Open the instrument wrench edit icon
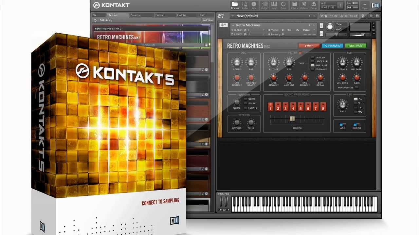Image resolution: width=419 pixels, height=235 pixels. (x=224, y=25)
